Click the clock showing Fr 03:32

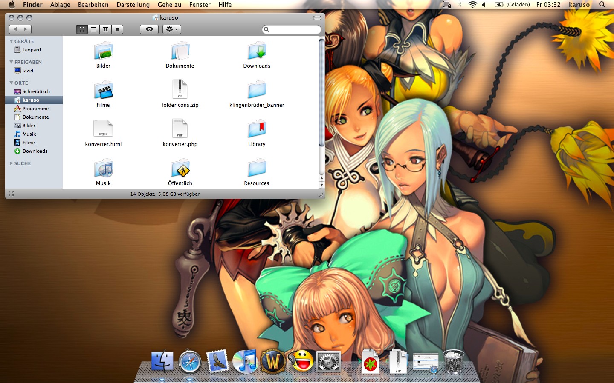pyautogui.click(x=548, y=5)
